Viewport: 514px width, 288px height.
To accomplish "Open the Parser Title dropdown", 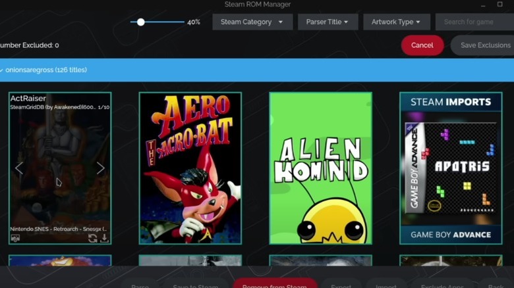I will (x=328, y=22).
